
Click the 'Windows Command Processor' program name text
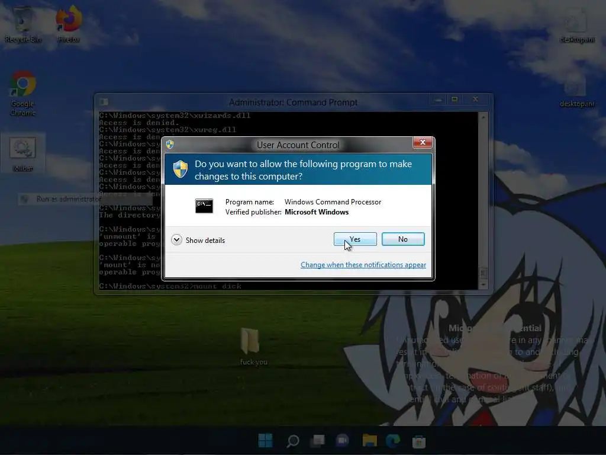click(333, 201)
